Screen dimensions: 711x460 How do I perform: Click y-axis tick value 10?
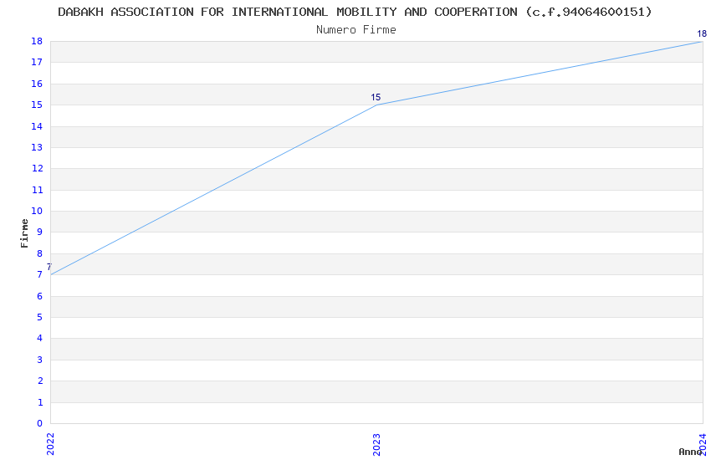pyautogui.click(x=37, y=211)
